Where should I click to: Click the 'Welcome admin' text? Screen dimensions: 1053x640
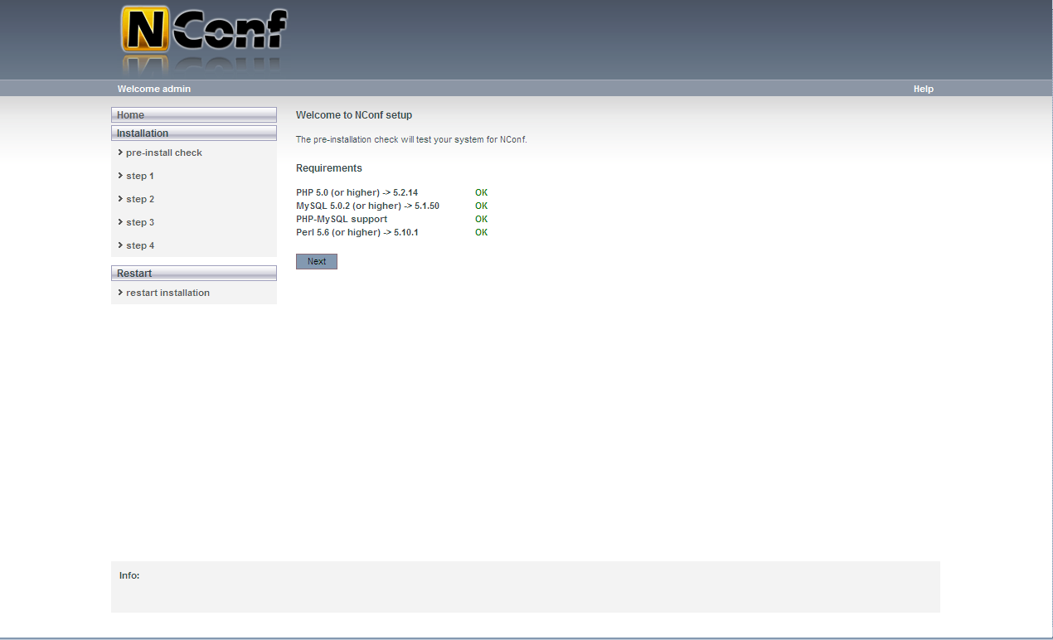(x=154, y=89)
